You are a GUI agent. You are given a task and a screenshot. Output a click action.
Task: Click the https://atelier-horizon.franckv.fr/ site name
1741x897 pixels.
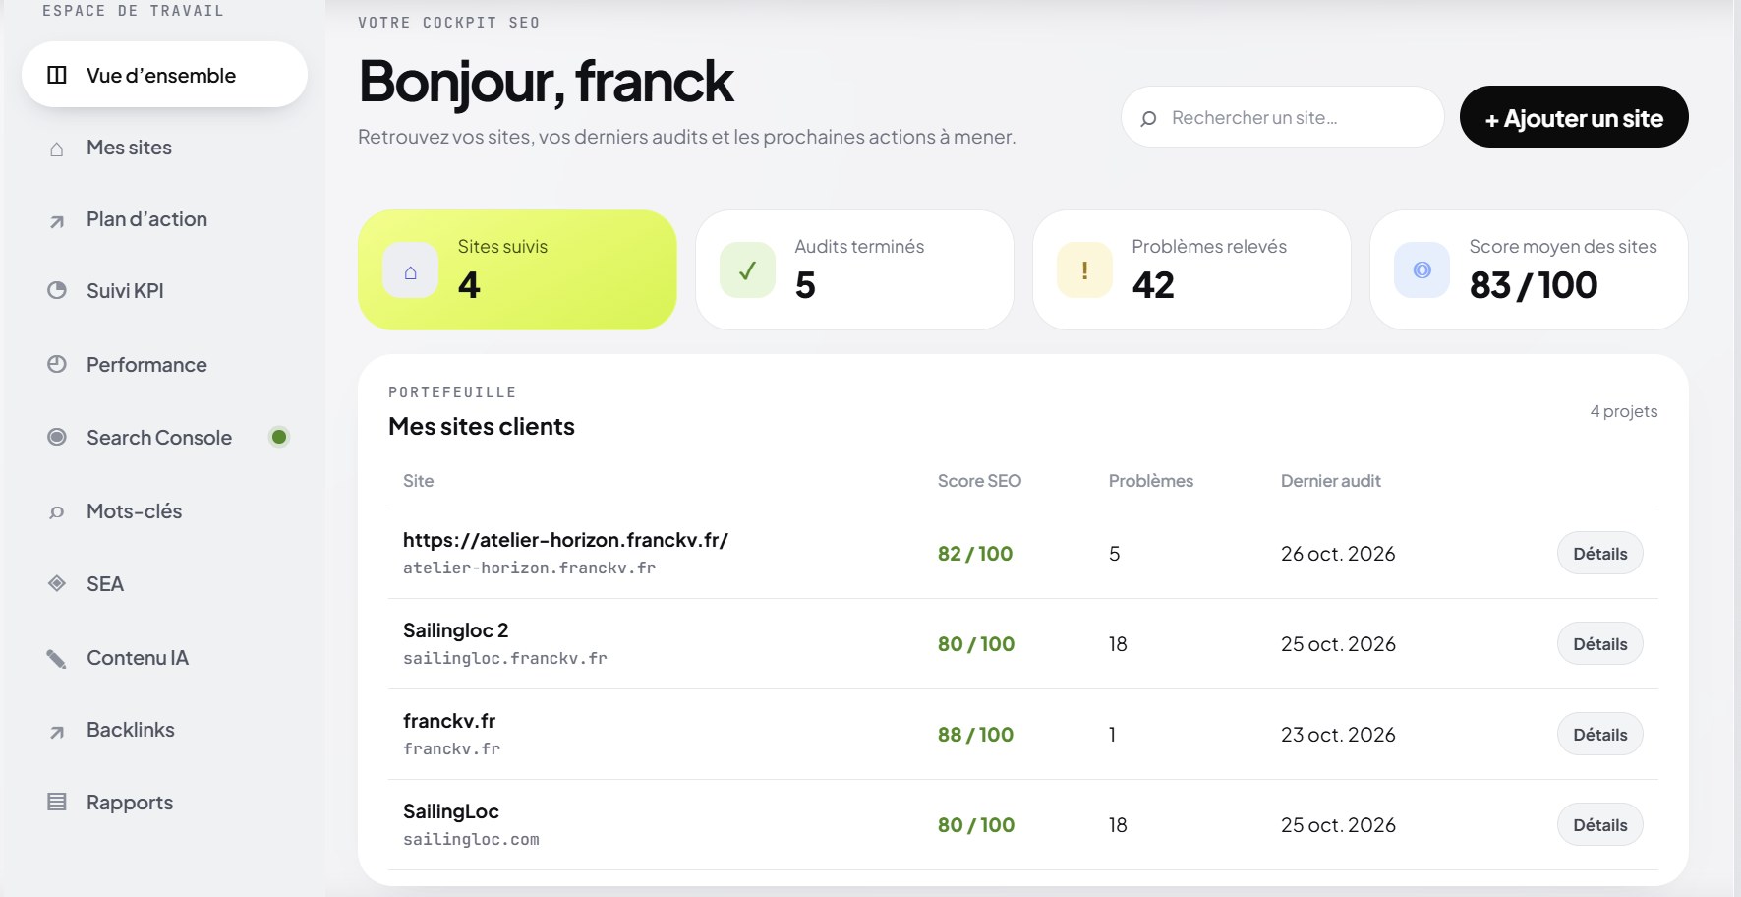pos(565,540)
